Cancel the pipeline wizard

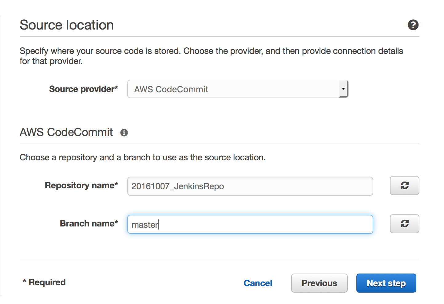(258, 283)
